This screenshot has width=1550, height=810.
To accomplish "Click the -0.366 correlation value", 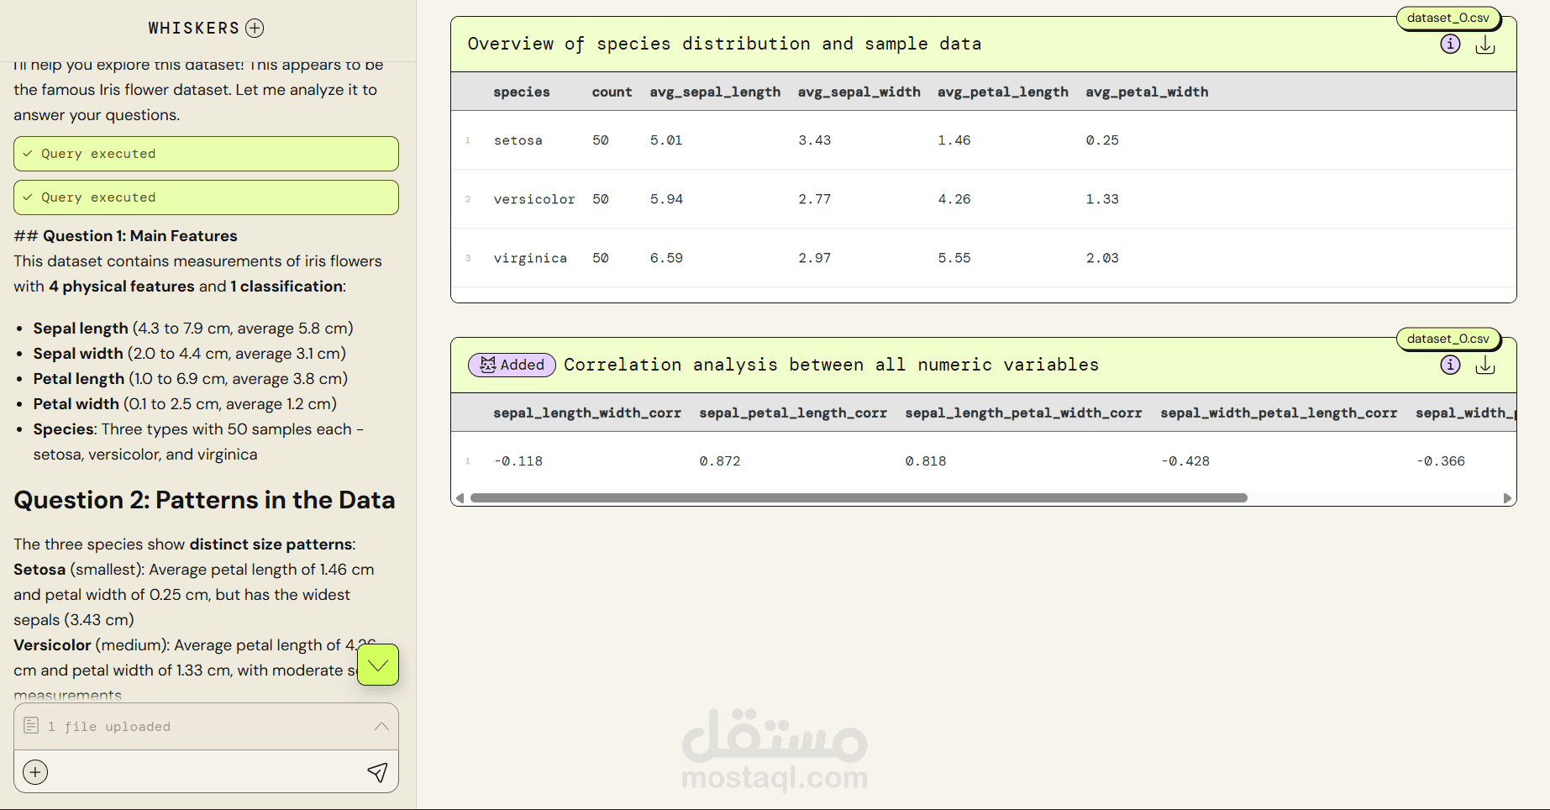I will click(1440, 461).
